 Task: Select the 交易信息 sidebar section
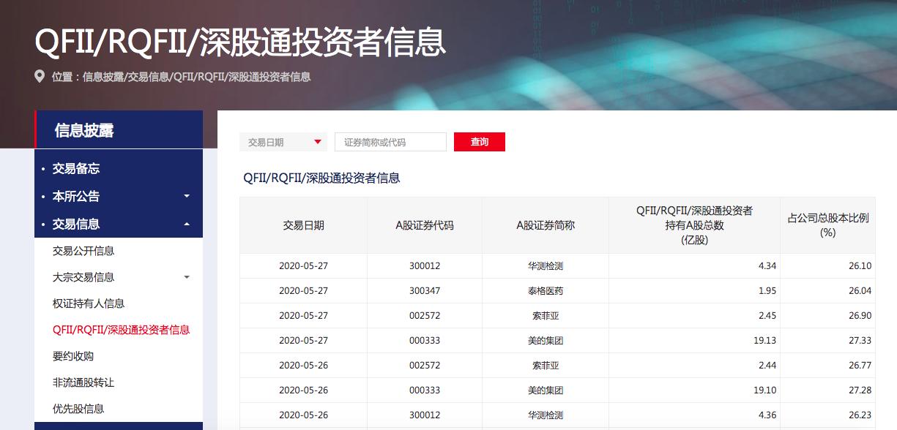(76, 224)
